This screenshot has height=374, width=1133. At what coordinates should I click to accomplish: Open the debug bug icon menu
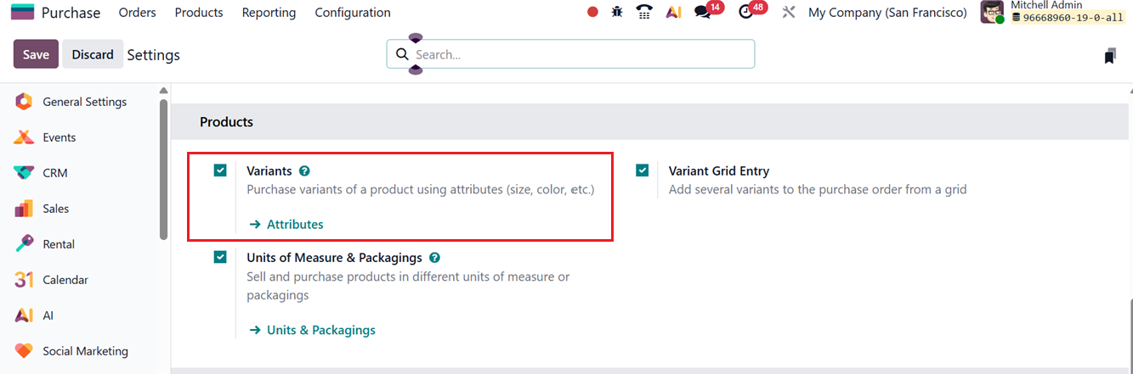pos(617,13)
